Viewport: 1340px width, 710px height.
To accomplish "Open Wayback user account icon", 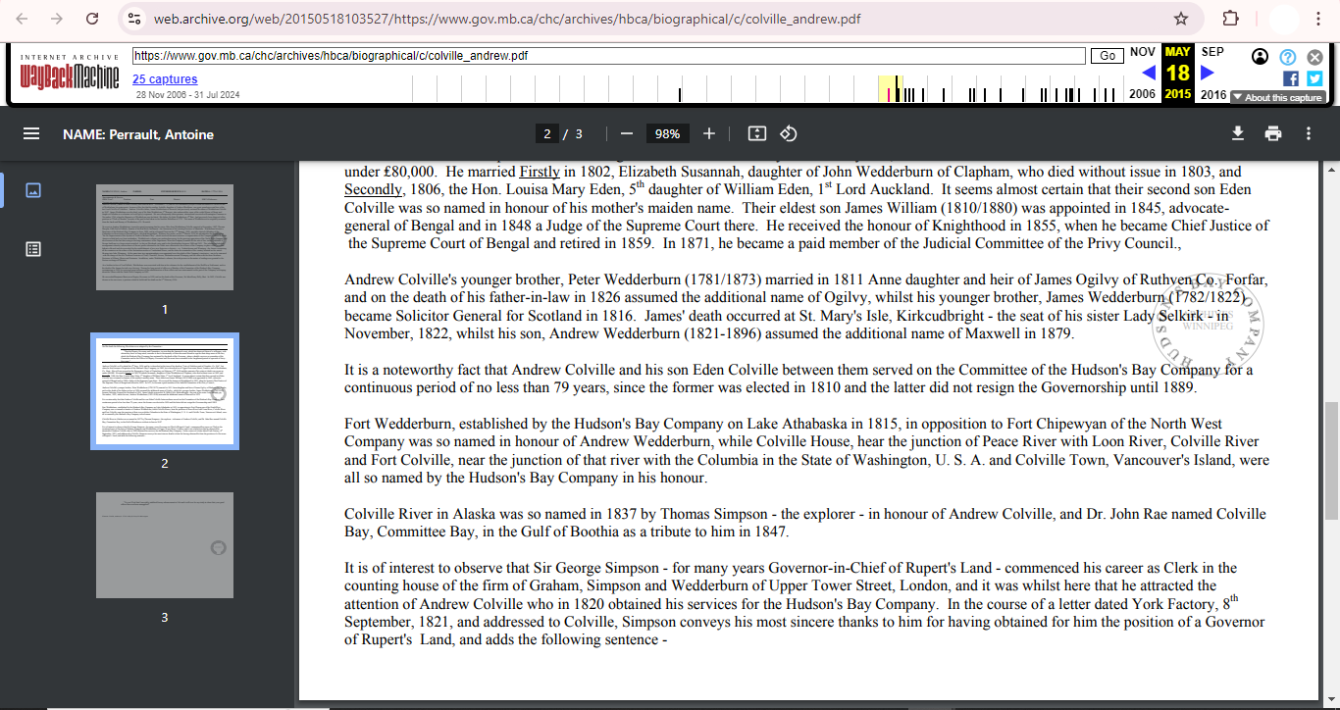I will click(1261, 57).
